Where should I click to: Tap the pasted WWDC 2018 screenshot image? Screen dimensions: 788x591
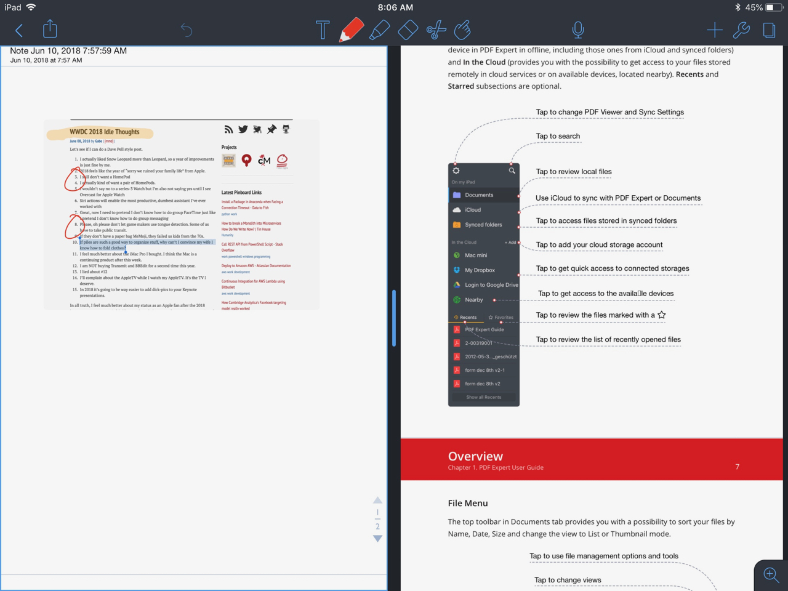pos(182,214)
